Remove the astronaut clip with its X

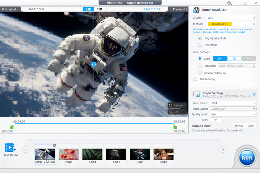54,145
